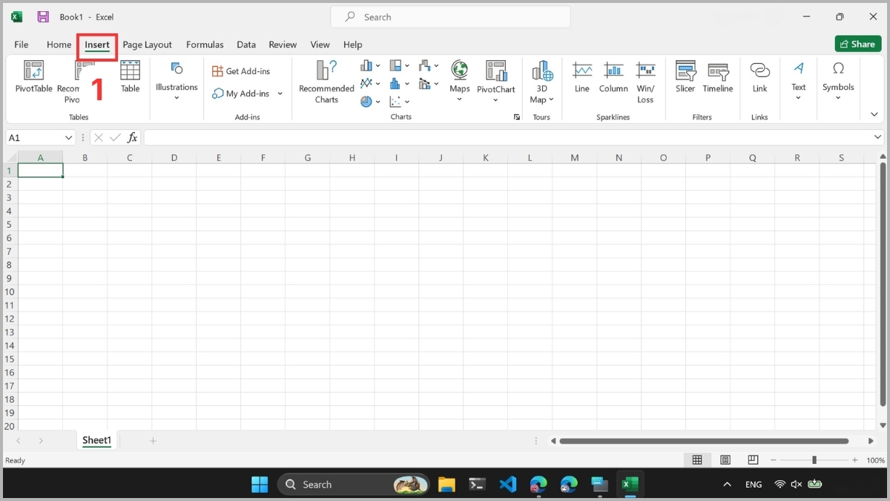Insert a PivotTable

[x=34, y=77]
